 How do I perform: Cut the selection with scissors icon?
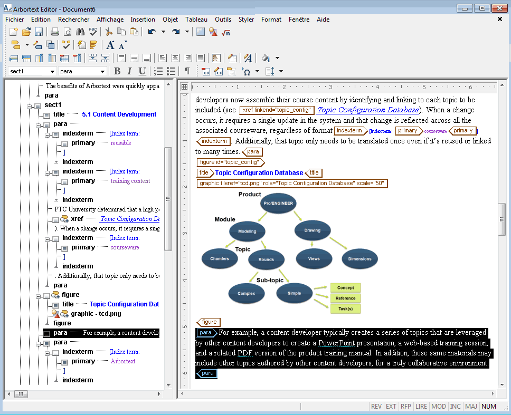pyautogui.click(x=109, y=32)
